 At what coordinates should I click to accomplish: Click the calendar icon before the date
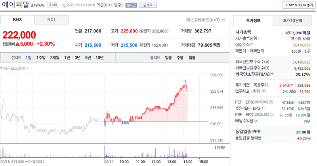(63, 5)
